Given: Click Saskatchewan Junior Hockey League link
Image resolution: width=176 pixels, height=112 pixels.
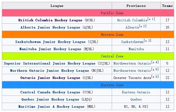Looking at the screenshot, I should pos(50,42).
